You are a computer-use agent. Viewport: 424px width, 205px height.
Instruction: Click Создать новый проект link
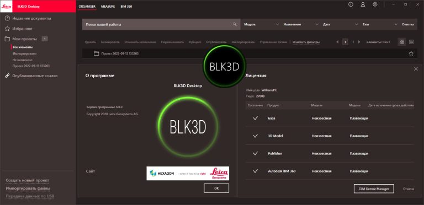(27, 180)
